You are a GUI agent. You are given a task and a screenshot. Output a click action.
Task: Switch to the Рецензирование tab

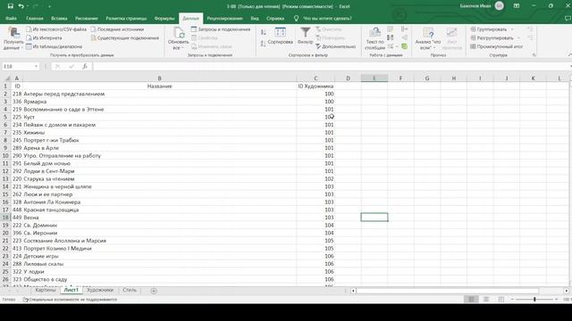[224, 18]
